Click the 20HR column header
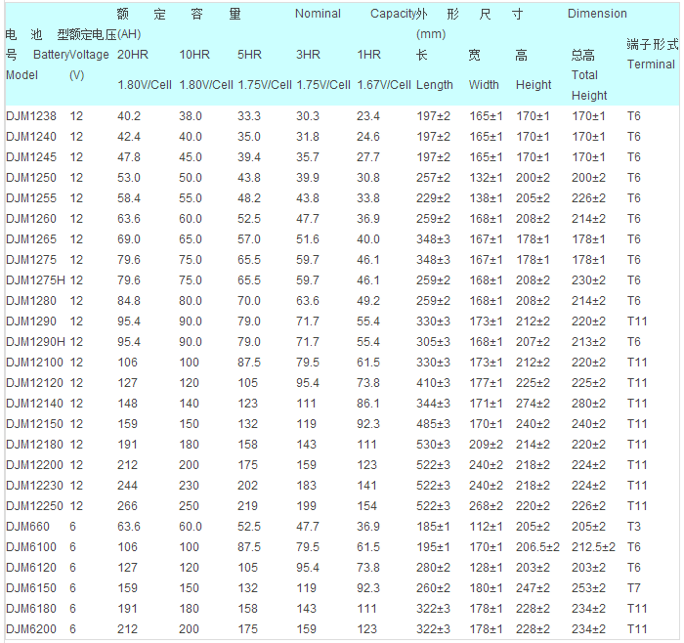Screen dimensions: 684x643 pyautogui.click(x=133, y=55)
